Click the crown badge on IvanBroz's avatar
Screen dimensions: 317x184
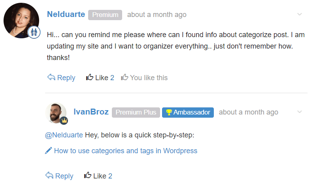click(64, 120)
